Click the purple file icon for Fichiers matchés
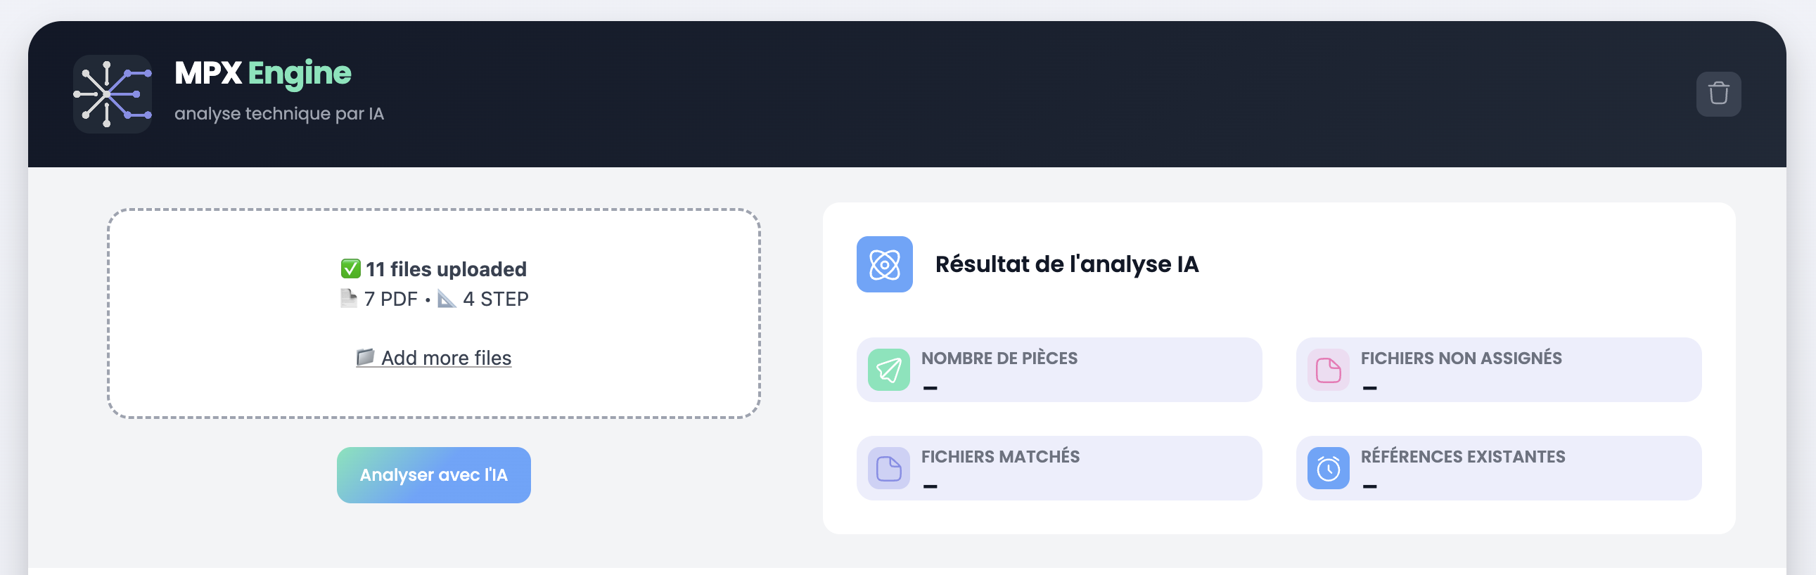 coord(888,468)
